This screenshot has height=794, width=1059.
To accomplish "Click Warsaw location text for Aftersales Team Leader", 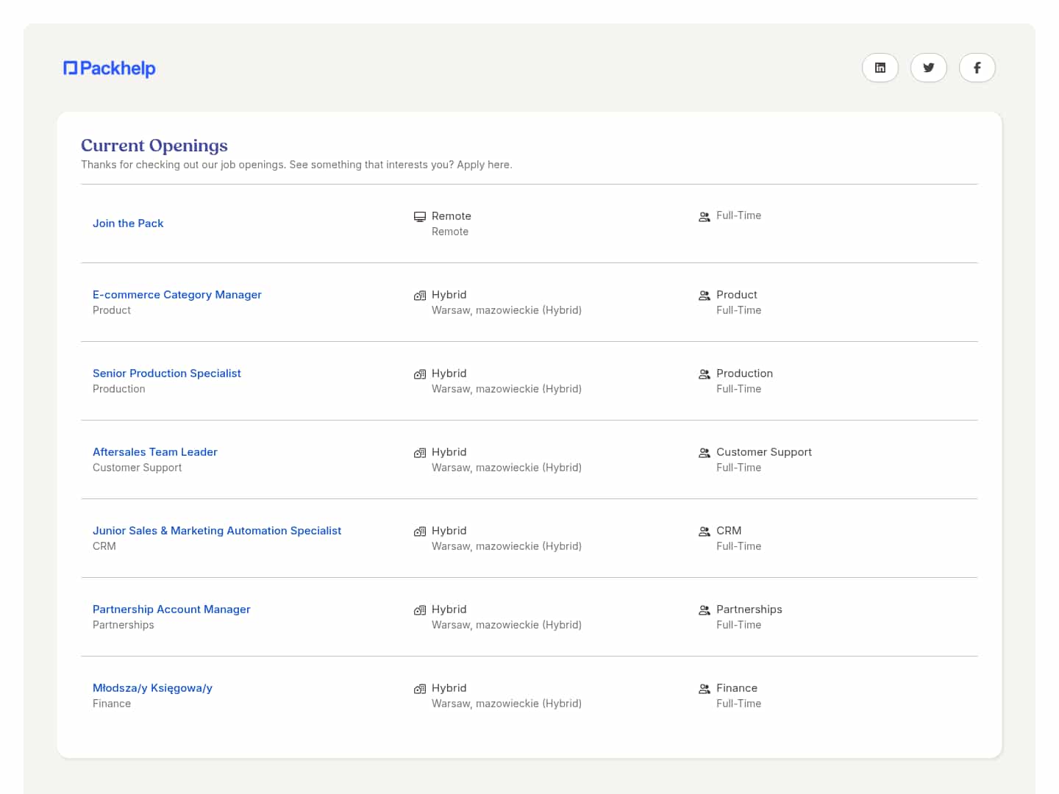I will [x=506, y=468].
